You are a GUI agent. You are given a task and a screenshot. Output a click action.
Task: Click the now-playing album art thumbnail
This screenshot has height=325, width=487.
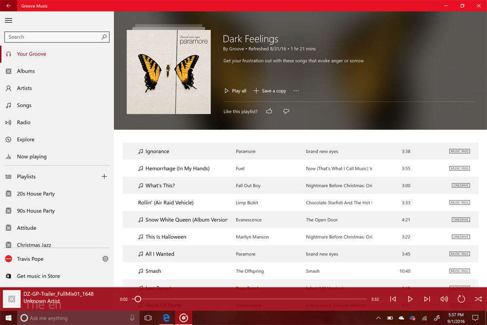point(12,299)
